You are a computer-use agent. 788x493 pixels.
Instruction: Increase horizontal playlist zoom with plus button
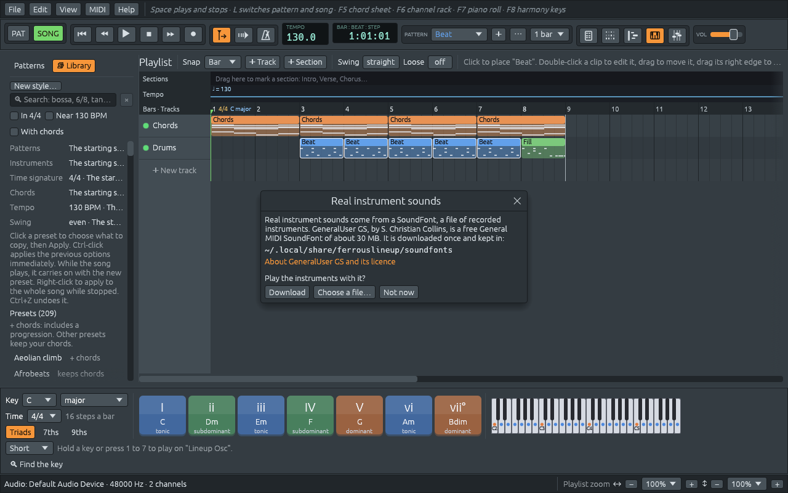coord(692,484)
